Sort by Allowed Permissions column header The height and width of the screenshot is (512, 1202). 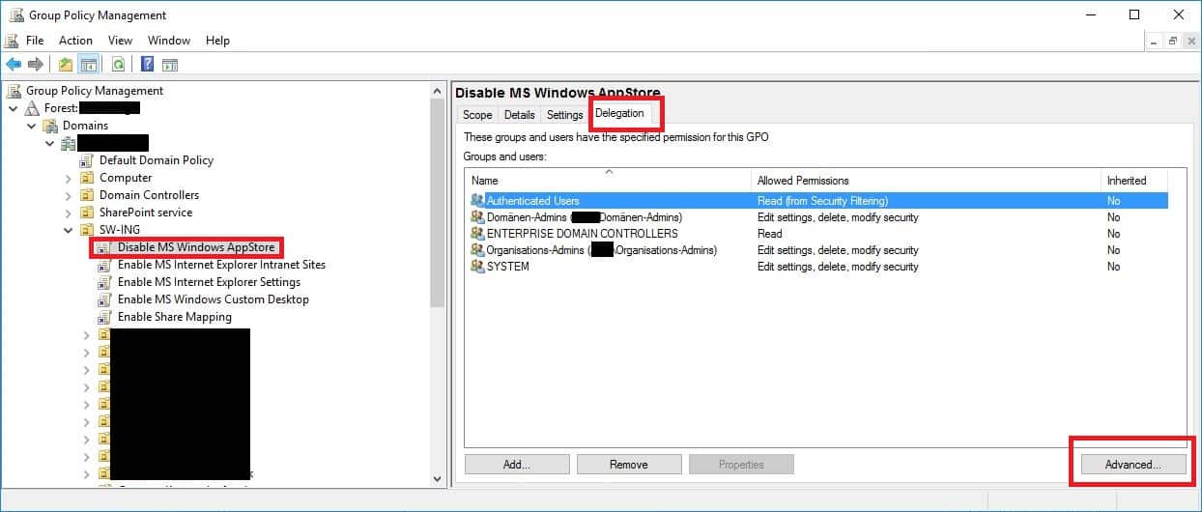[x=927, y=181]
